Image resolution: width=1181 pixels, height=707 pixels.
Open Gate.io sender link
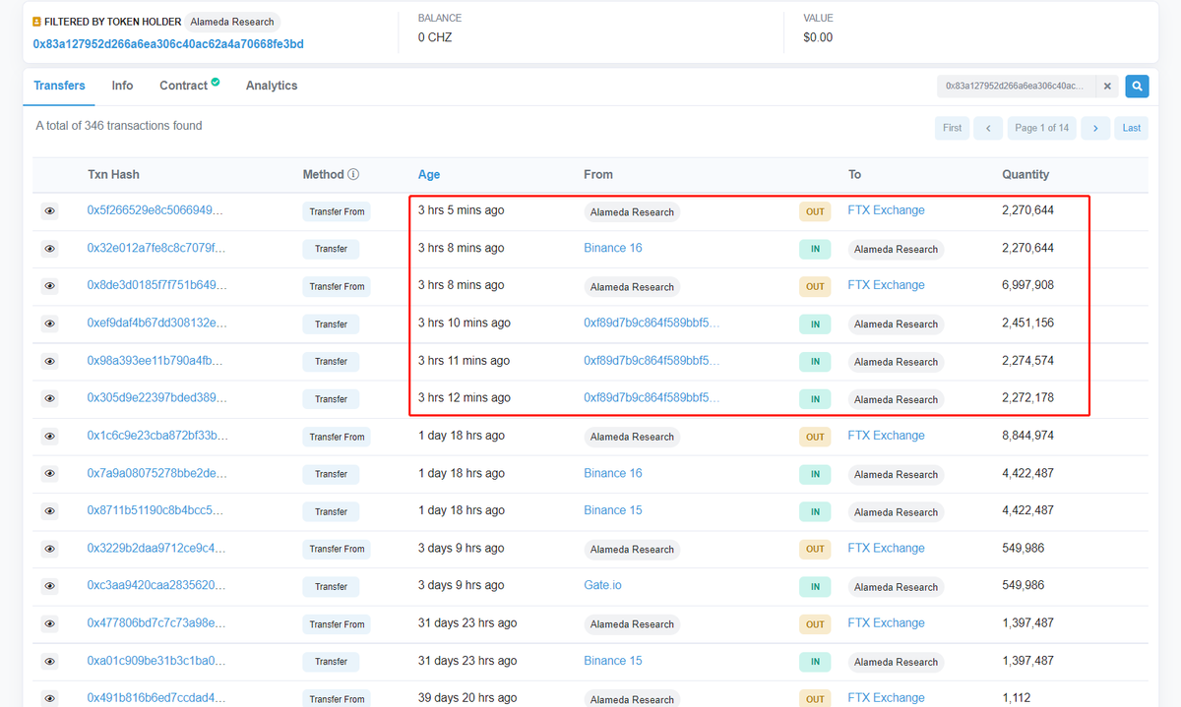[602, 585]
